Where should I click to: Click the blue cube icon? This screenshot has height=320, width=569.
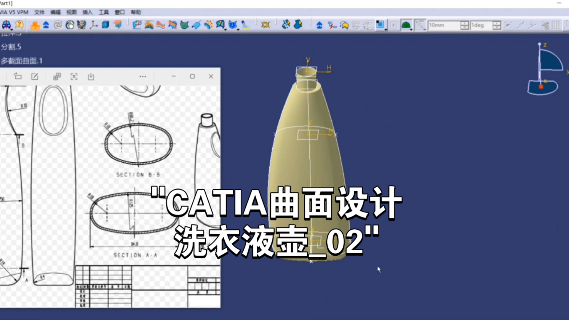point(106,25)
